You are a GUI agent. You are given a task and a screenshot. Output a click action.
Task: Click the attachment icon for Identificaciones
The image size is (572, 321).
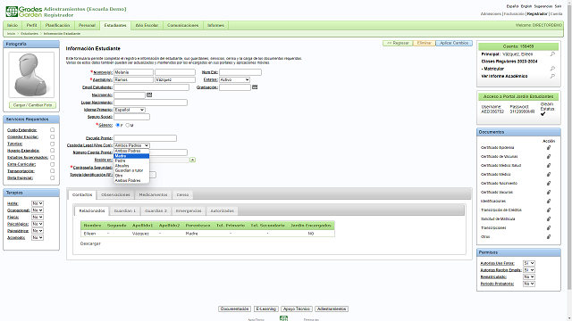(548, 201)
